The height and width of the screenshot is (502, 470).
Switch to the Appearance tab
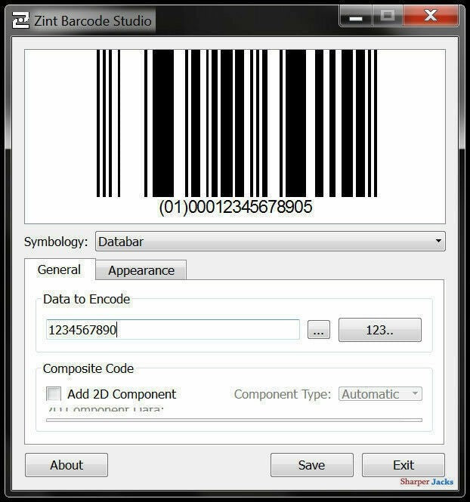pos(141,270)
